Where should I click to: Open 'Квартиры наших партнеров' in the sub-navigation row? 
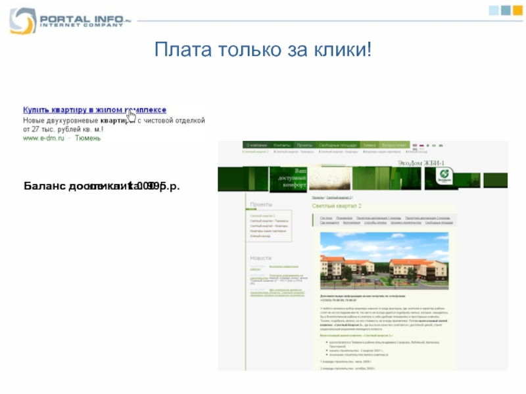pyautogui.click(x=382, y=152)
